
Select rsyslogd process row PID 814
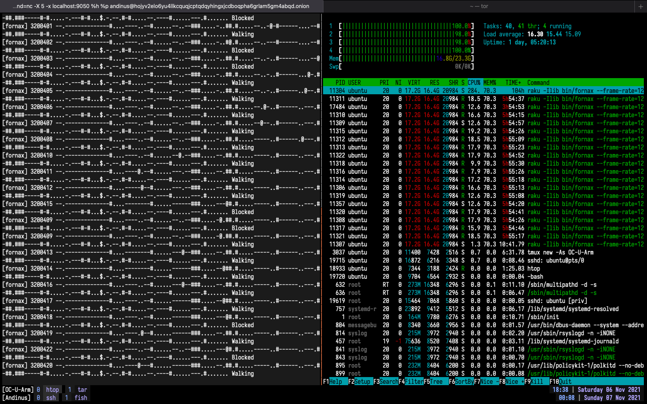tap(483, 333)
